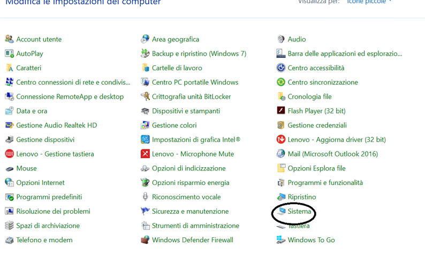This screenshot has height=269, width=425.
Task: Open the Ripristino link
Action: [302, 197]
